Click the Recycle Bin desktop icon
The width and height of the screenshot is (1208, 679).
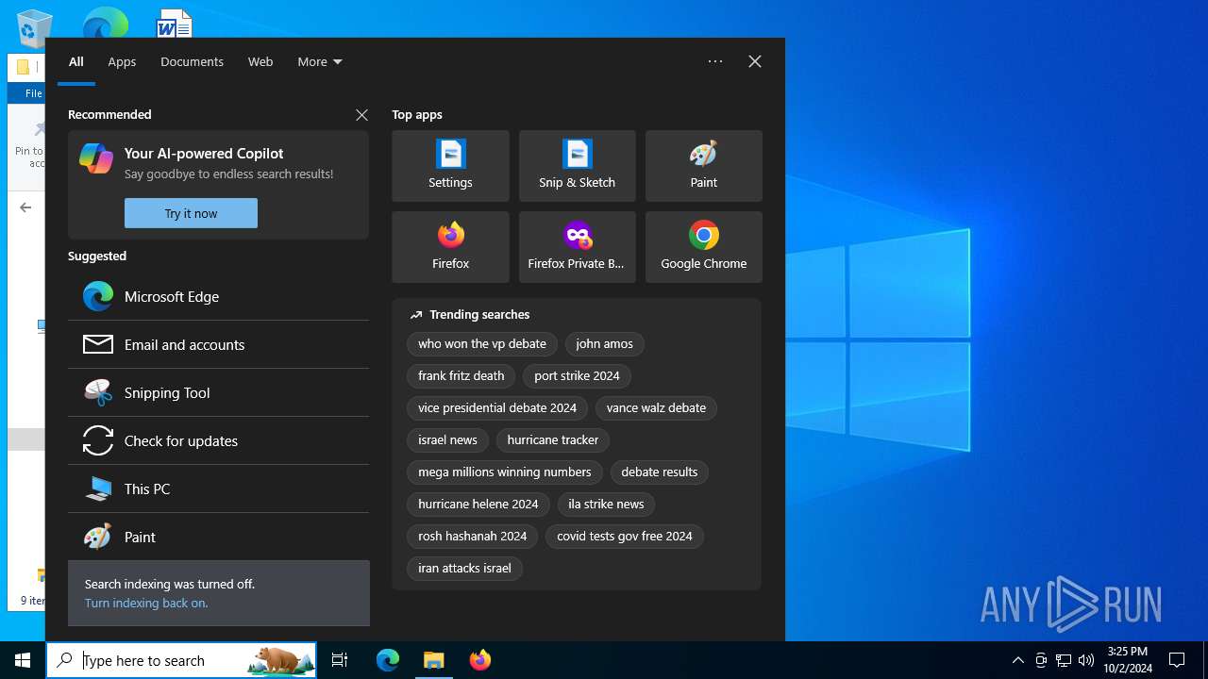point(34,26)
